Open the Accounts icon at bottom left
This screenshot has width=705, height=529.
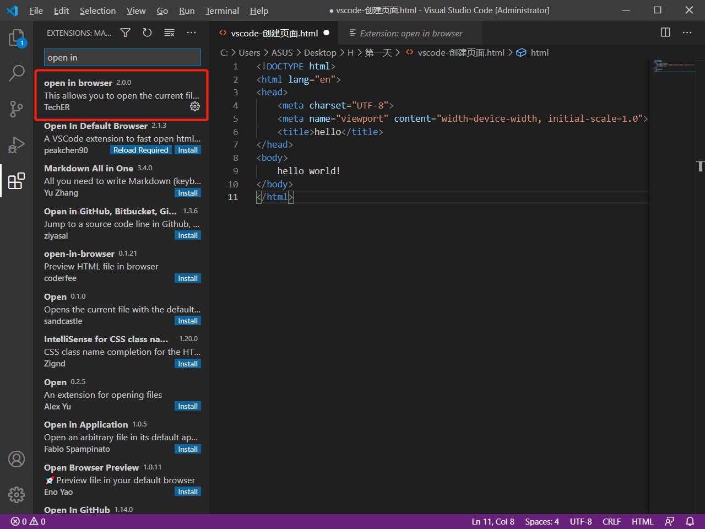pyautogui.click(x=17, y=458)
